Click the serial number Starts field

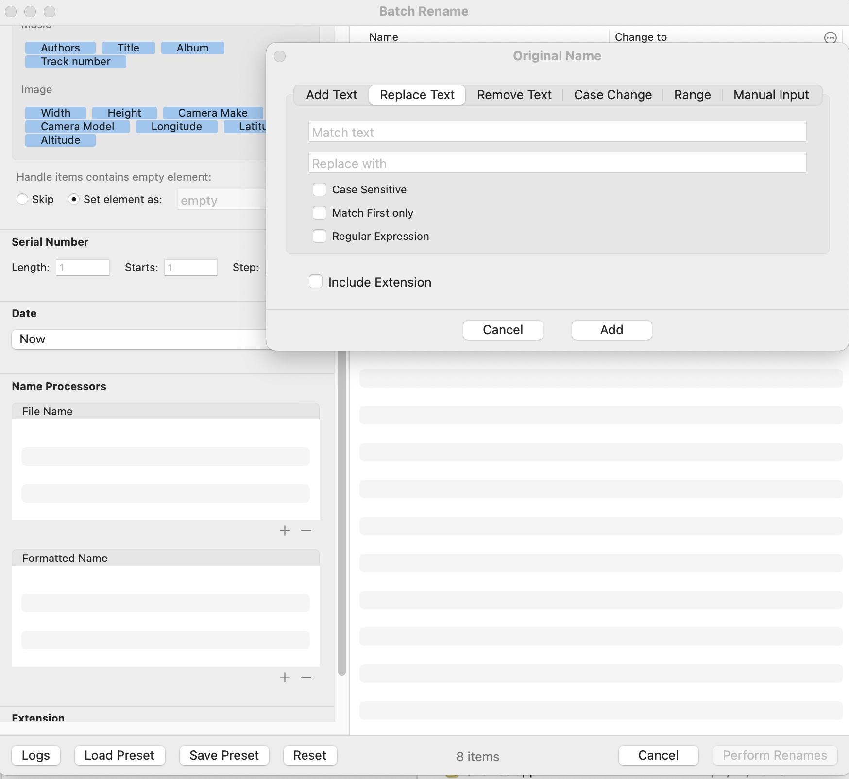point(191,268)
